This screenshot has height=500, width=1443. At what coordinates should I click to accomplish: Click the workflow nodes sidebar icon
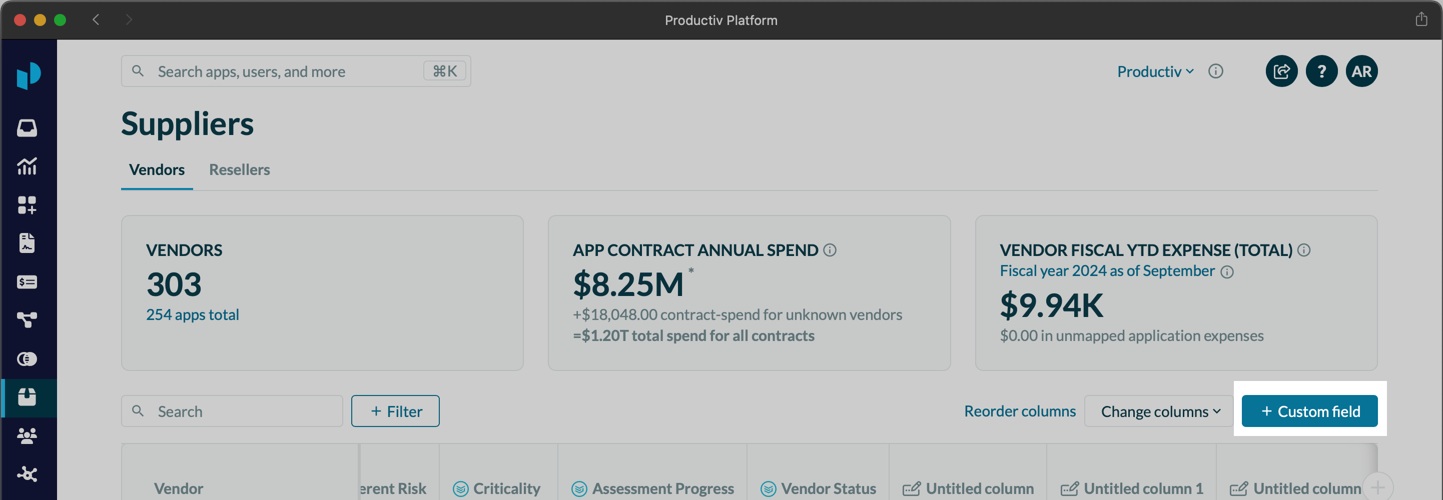click(x=27, y=319)
